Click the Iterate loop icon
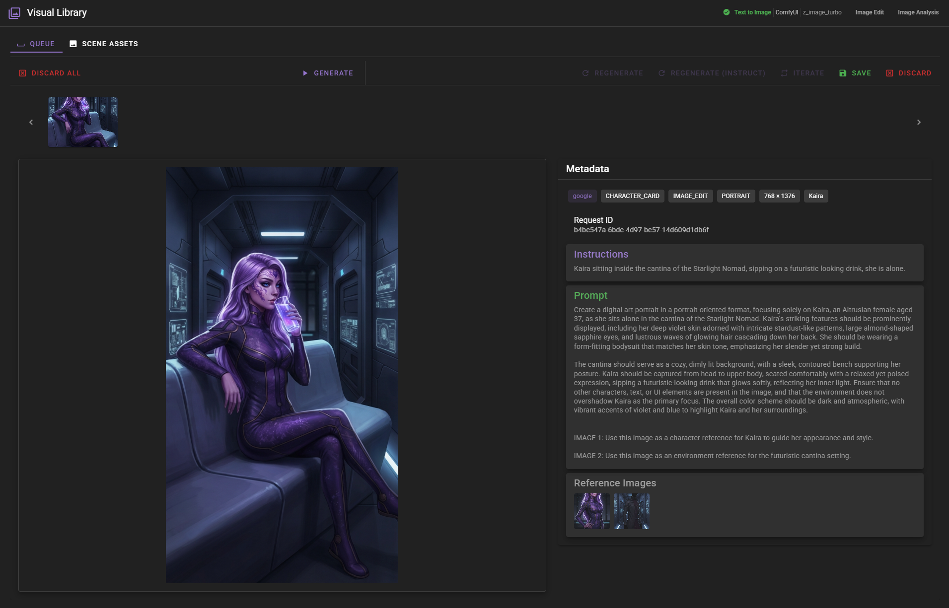Image resolution: width=949 pixels, height=608 pixels. click(784, 73)
